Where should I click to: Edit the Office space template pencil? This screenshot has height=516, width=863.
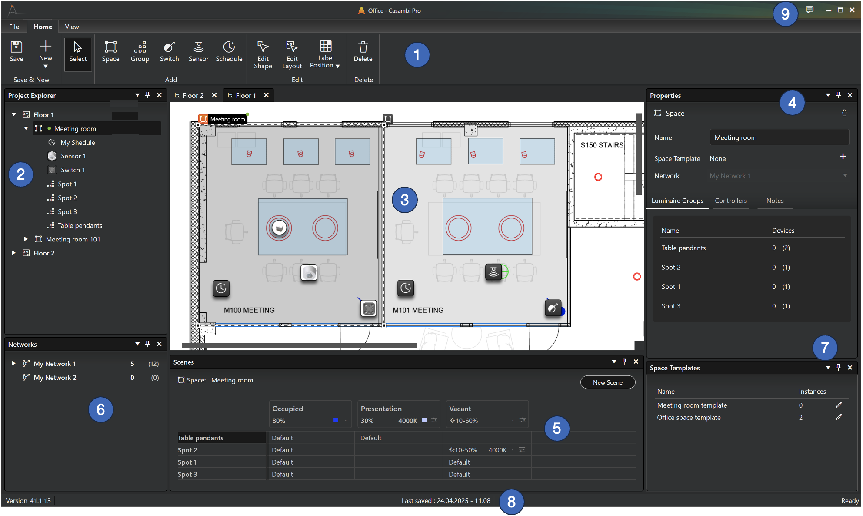click(x=838, y=417)
